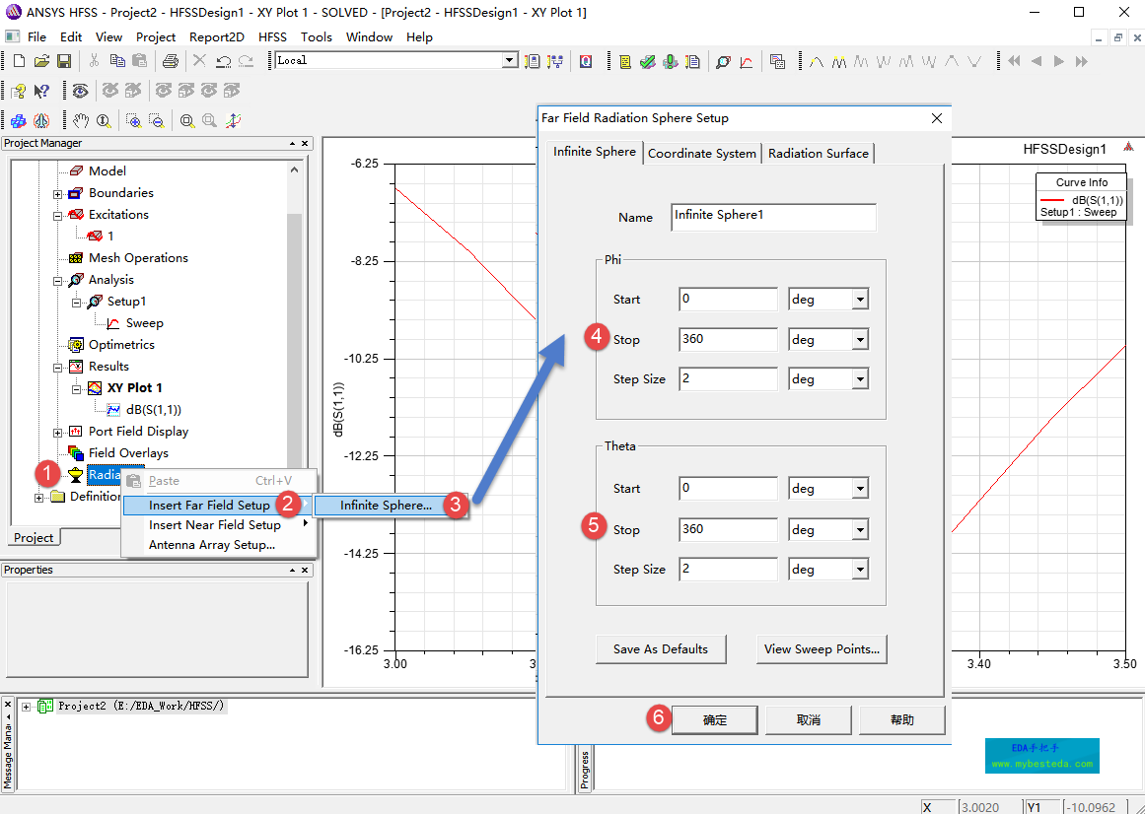Image resolution: width=1145 pixels, height=814 pixels.
Task: Expand the Port Field Display node
Action: (58, 432)
